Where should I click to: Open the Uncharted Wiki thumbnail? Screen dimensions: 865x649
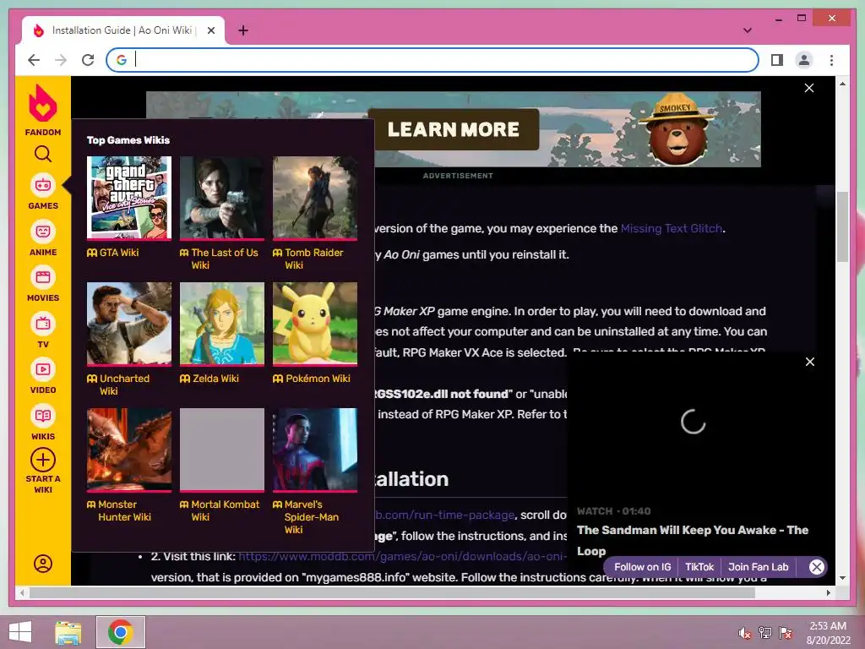(129, 324)
